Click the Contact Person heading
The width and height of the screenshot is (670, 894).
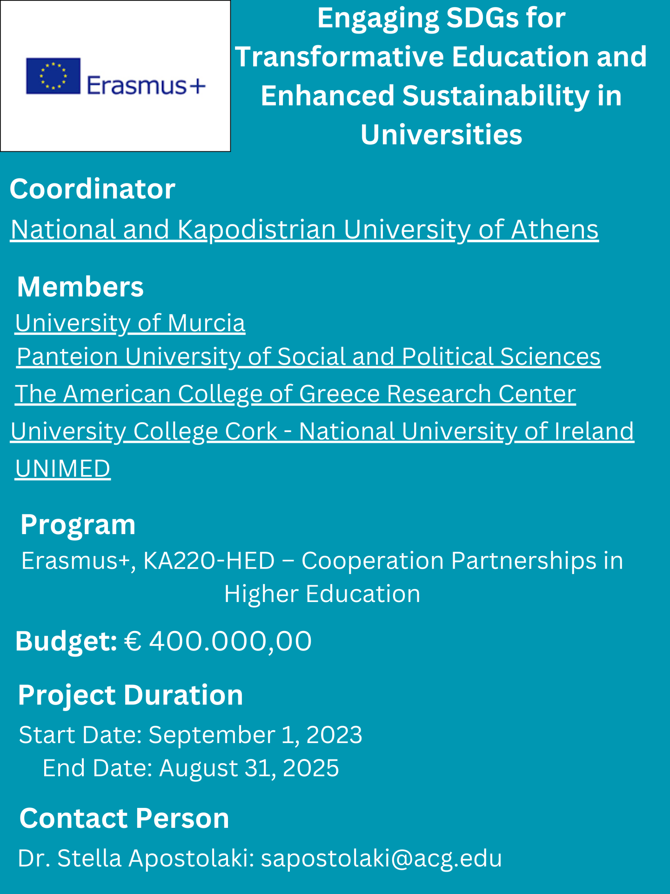124,818
